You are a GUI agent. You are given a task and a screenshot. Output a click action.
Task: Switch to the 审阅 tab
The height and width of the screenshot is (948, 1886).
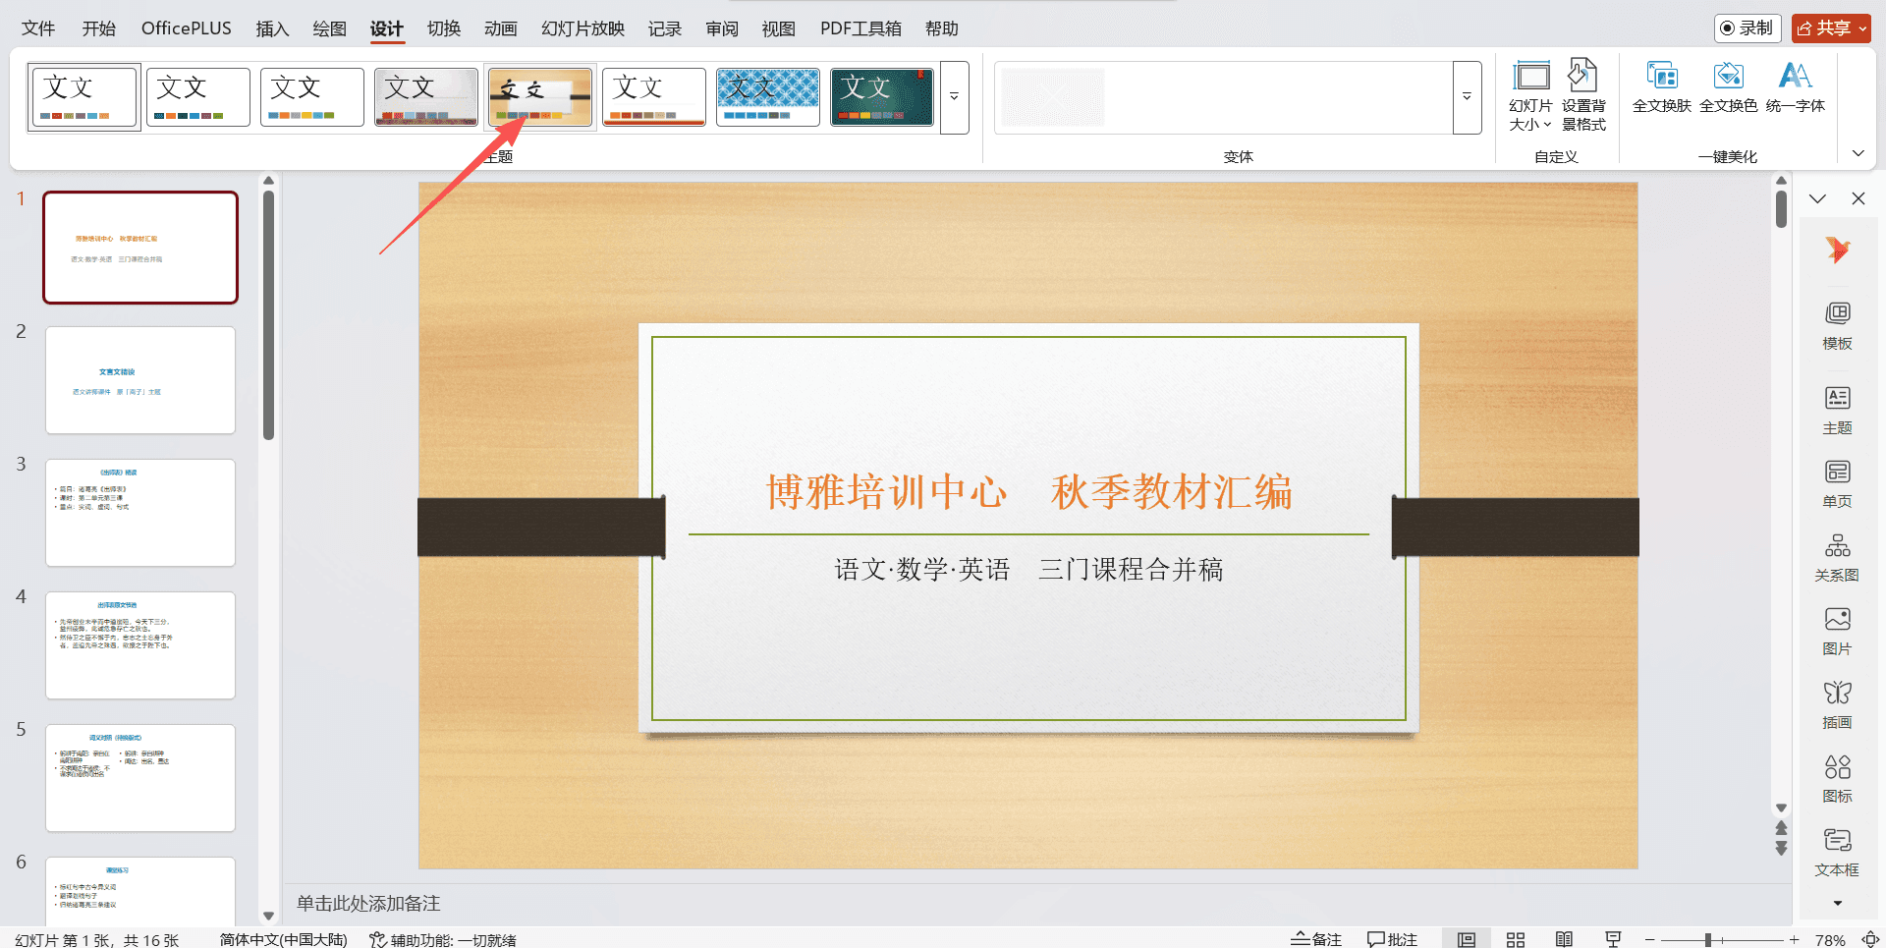(722, 28)
